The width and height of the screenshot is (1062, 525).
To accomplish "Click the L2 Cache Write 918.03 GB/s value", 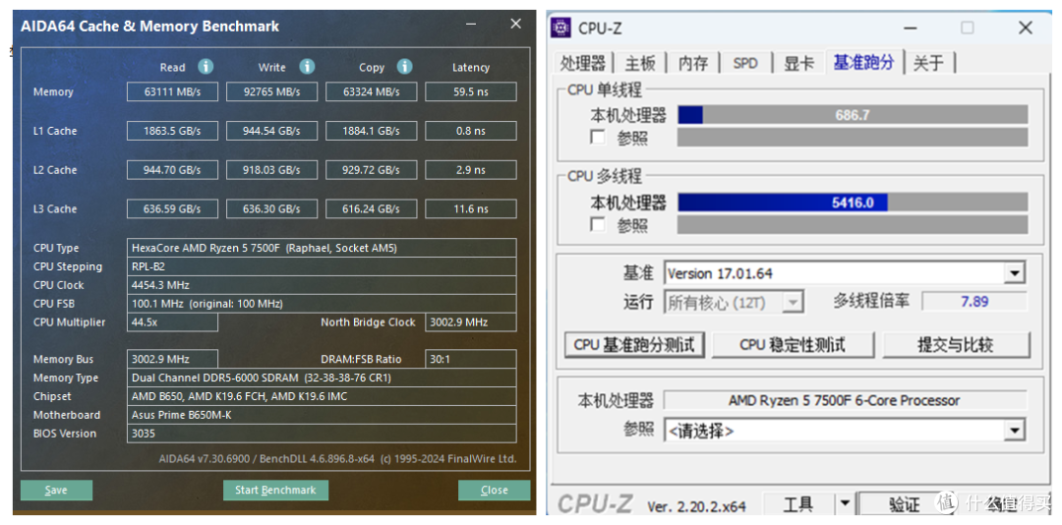I will [271, 170].
